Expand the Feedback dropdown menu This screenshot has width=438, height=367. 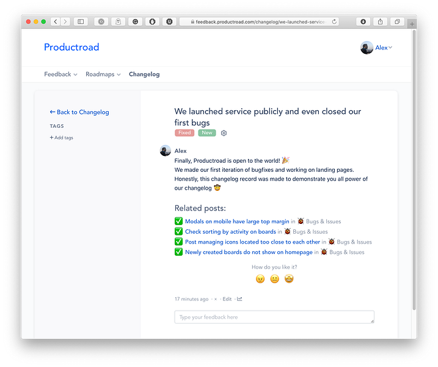pyautogui.click(x=60, y=75)
